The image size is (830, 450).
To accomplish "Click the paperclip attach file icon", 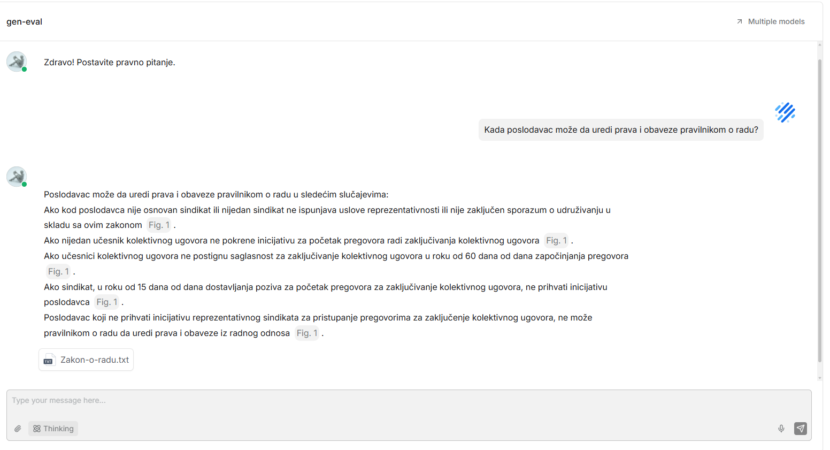I will click(x=18, y=429).
